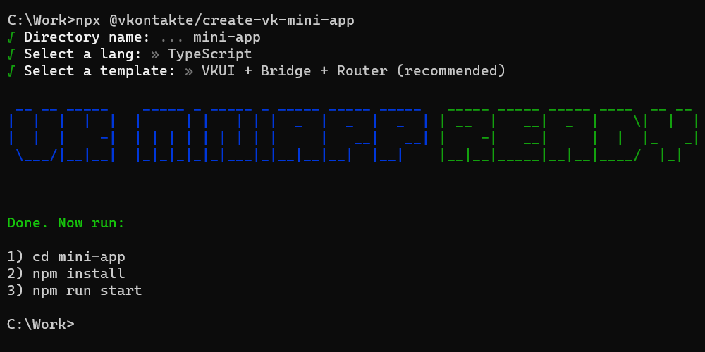Click the npm install step line

coord(66,273)
